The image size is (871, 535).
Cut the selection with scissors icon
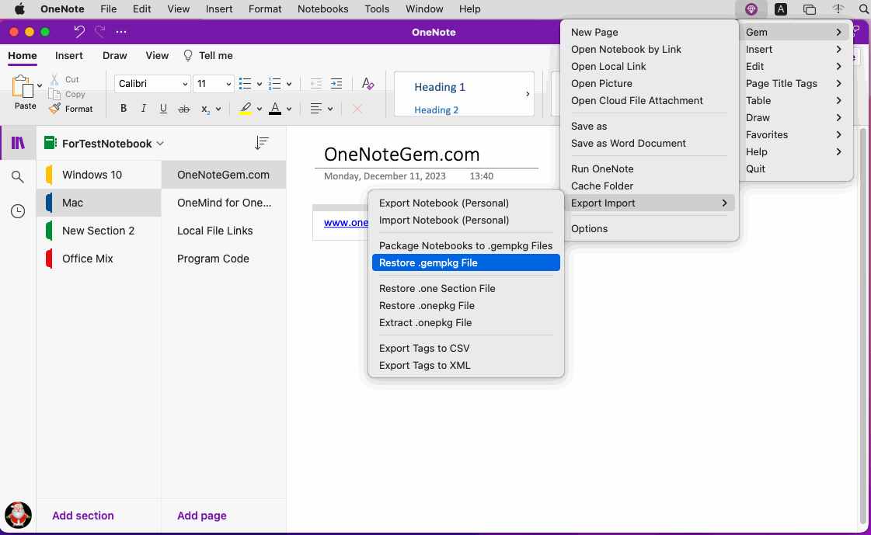coord(54,79)
